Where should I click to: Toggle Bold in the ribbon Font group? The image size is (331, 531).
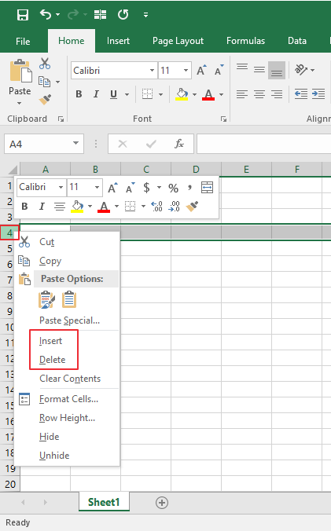point(79,94)
